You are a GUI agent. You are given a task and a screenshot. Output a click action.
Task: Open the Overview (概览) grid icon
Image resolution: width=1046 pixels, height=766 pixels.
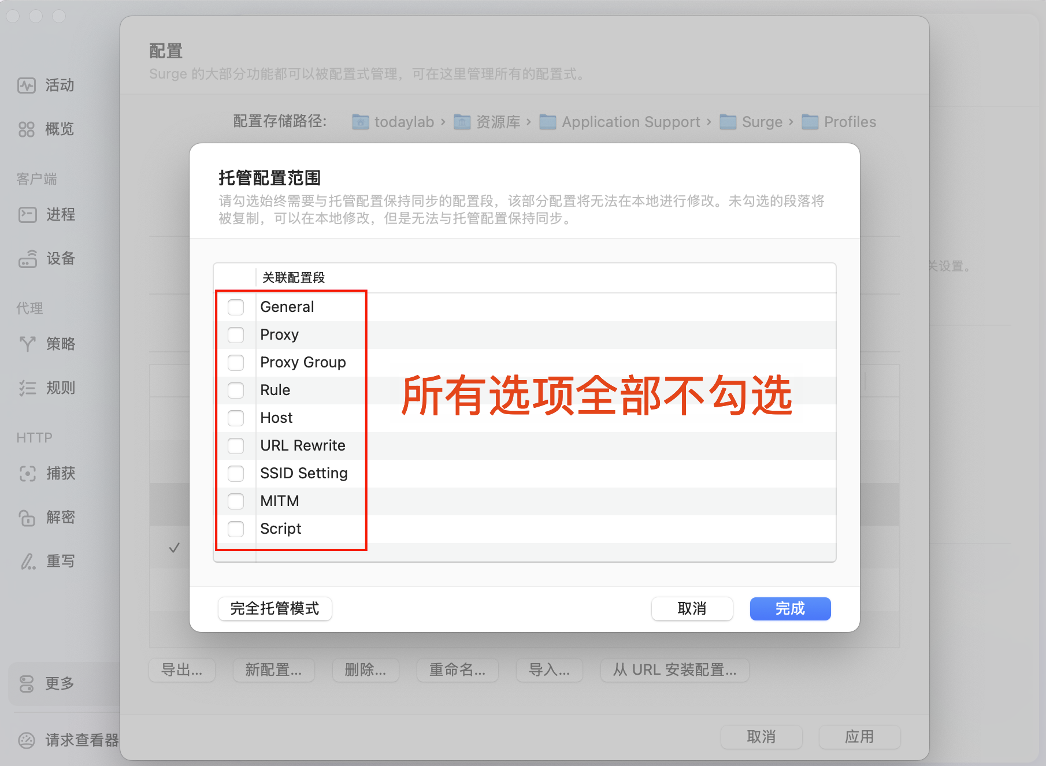[x=27, y=129]
